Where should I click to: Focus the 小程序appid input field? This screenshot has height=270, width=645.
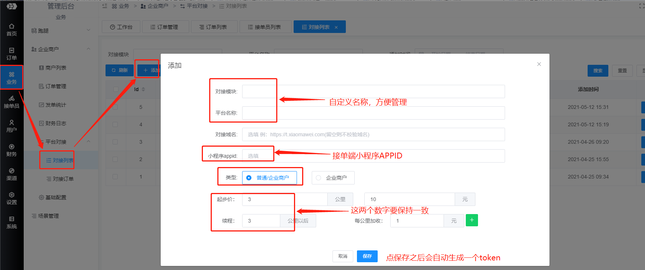coord(374,156)
